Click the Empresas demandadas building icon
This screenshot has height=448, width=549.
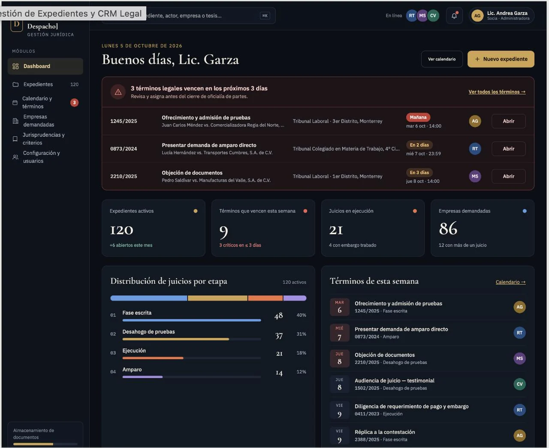pyautogui.click(x=15, y=121)
